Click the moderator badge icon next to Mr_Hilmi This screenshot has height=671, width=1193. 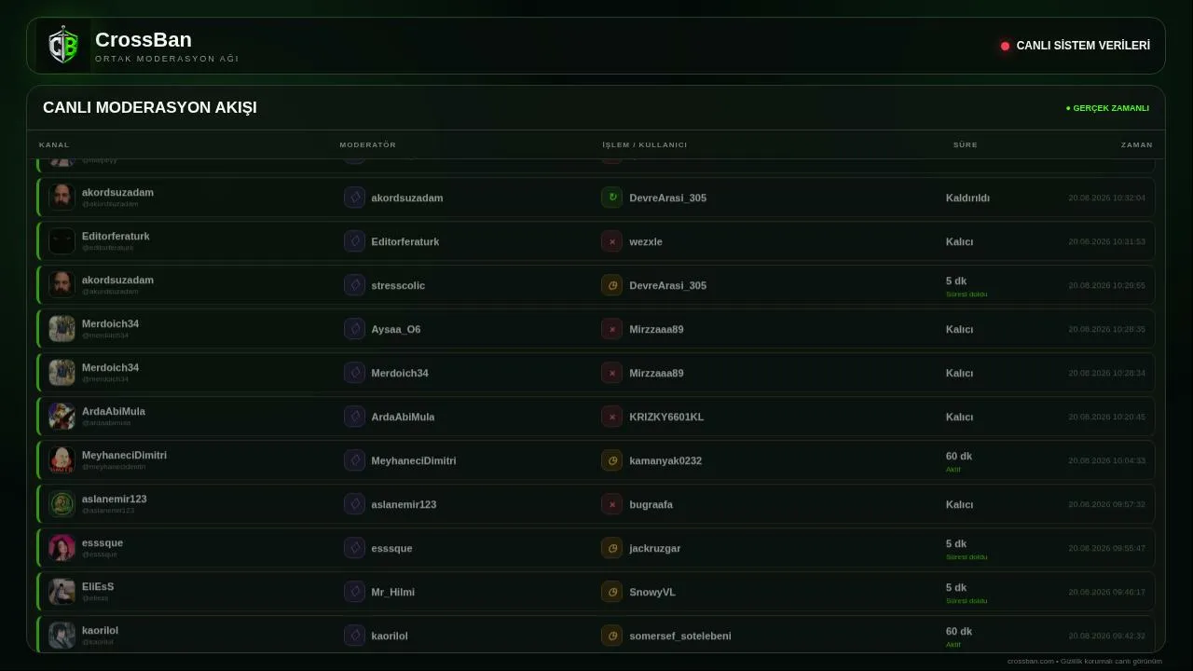pos(354,592)
